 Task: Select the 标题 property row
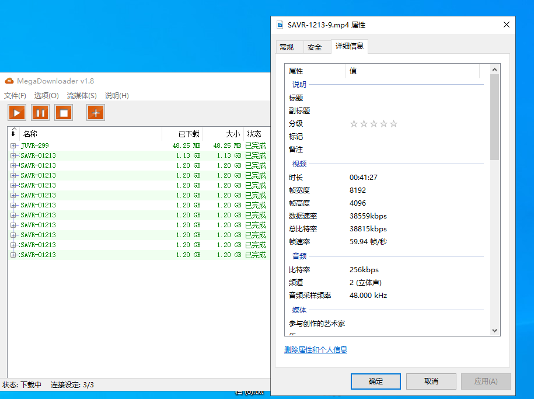pyautogui.click(x=385, y=98)
